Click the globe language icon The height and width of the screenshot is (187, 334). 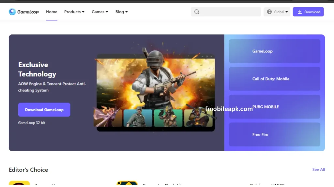269,12
